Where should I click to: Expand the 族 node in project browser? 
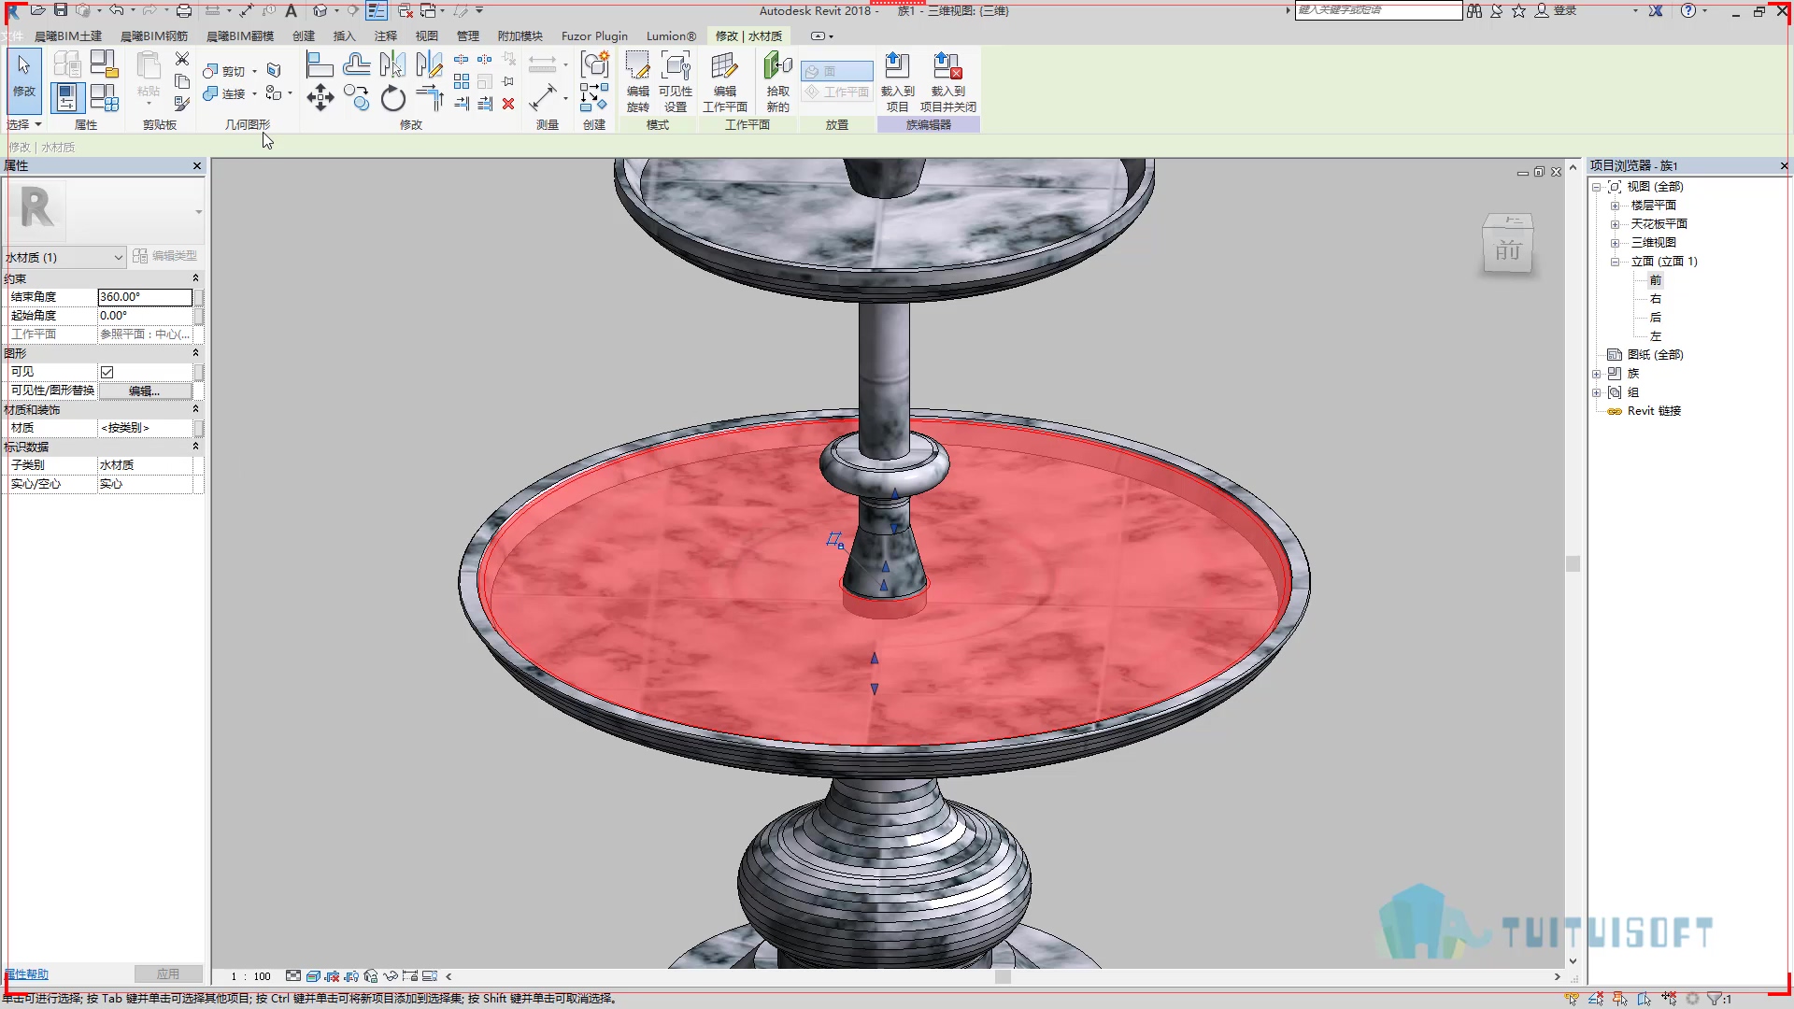tap(1597, 374)
